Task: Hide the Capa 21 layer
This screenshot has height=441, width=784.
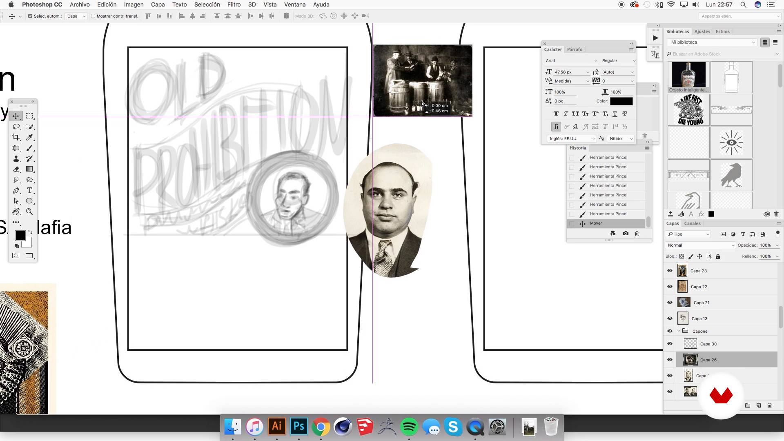Action: coord(670,303)
